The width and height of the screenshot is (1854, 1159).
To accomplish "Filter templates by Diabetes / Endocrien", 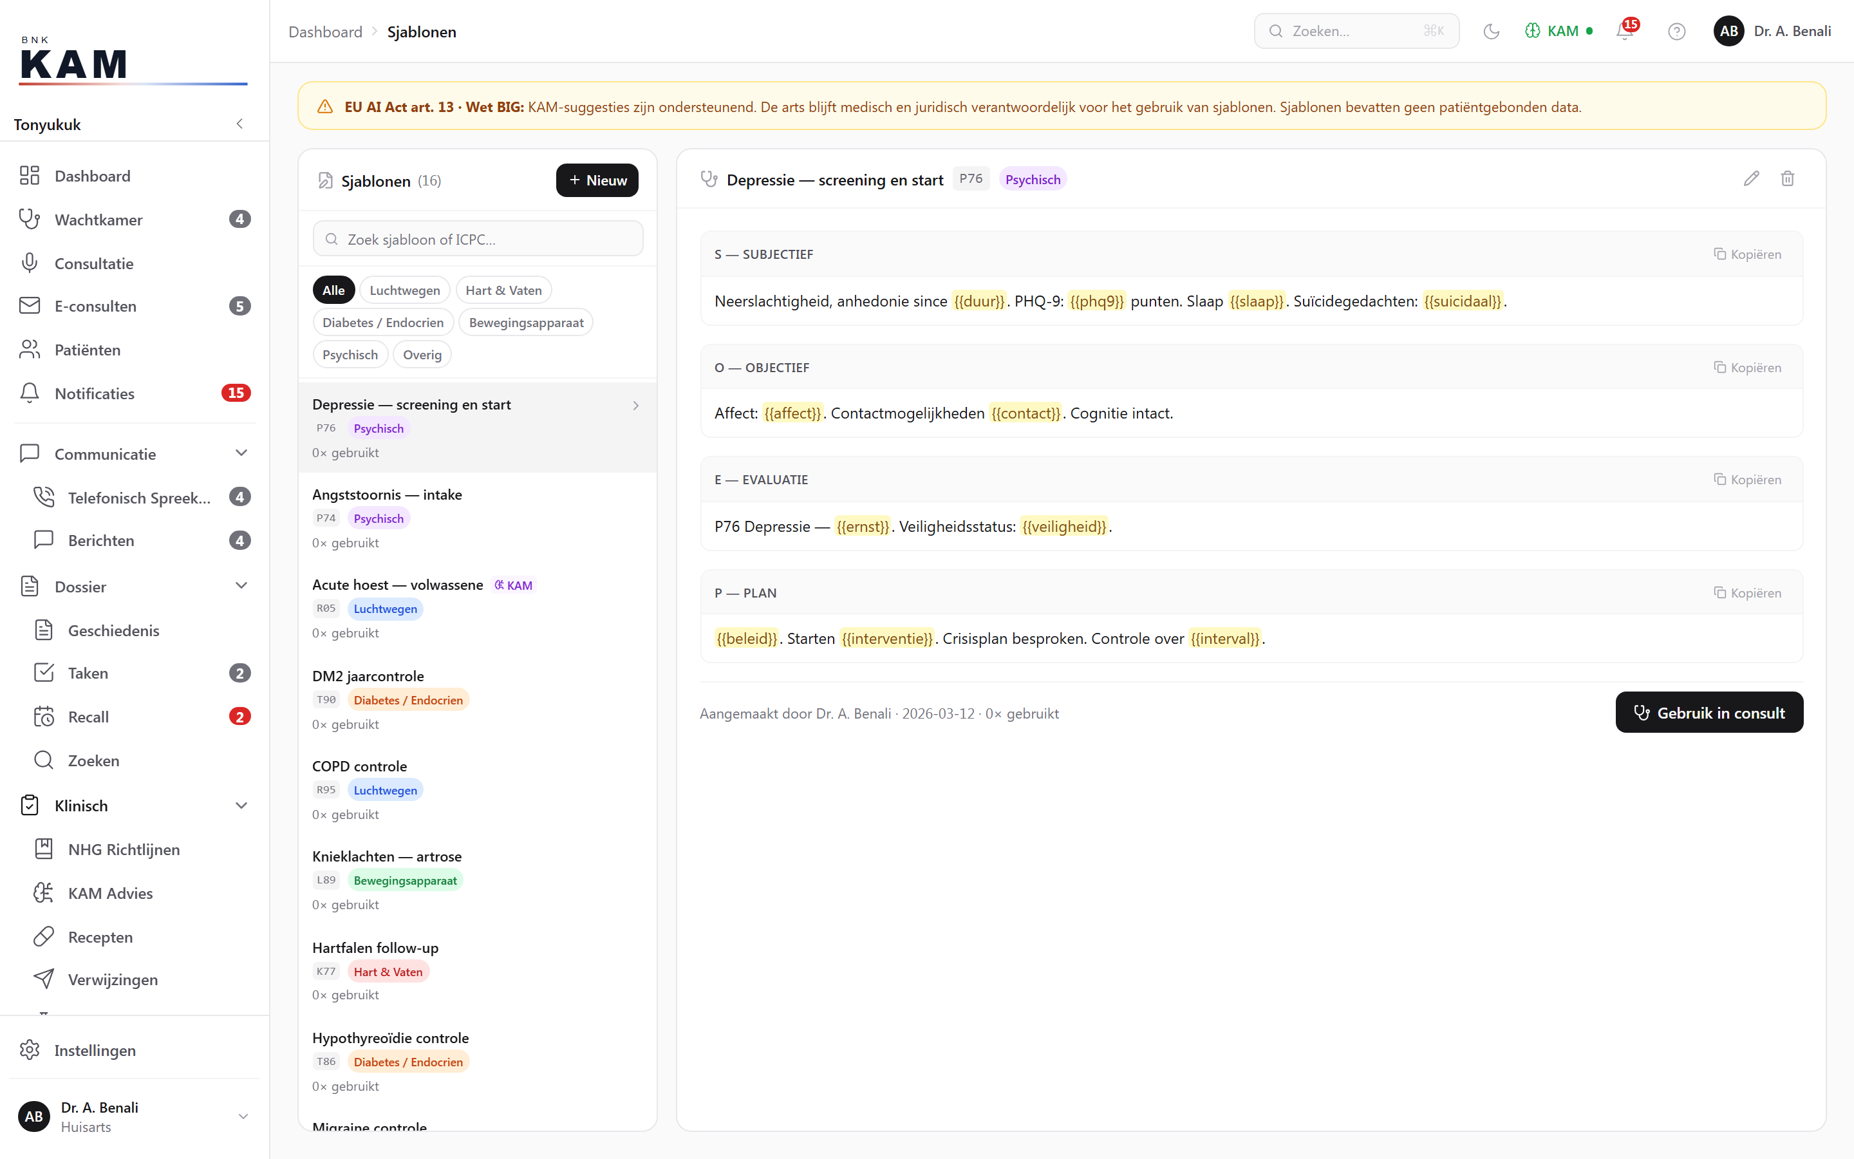I will (x=383, y=322).
